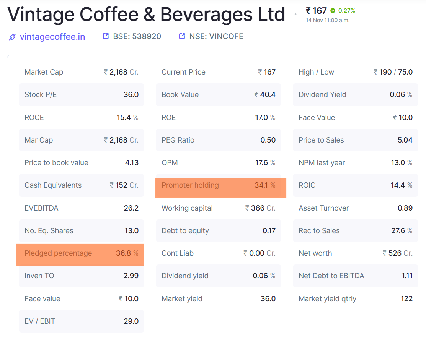This screenshot has width=426, height=339.
Task: Click the ROE 17.0 % row
Action: pyautogui.click(x=219, y=117)
